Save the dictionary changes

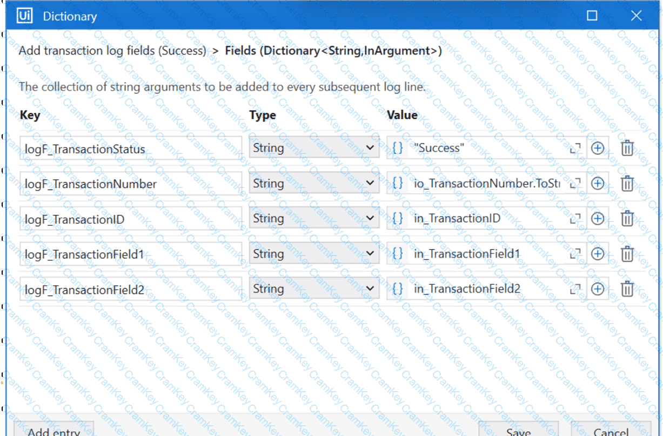tap(518, 430)
